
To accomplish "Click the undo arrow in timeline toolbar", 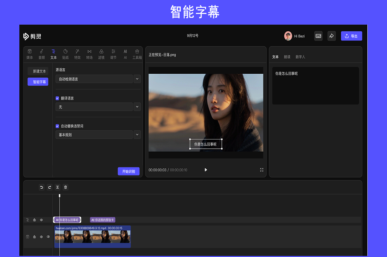I will click(x=41, y=187).
